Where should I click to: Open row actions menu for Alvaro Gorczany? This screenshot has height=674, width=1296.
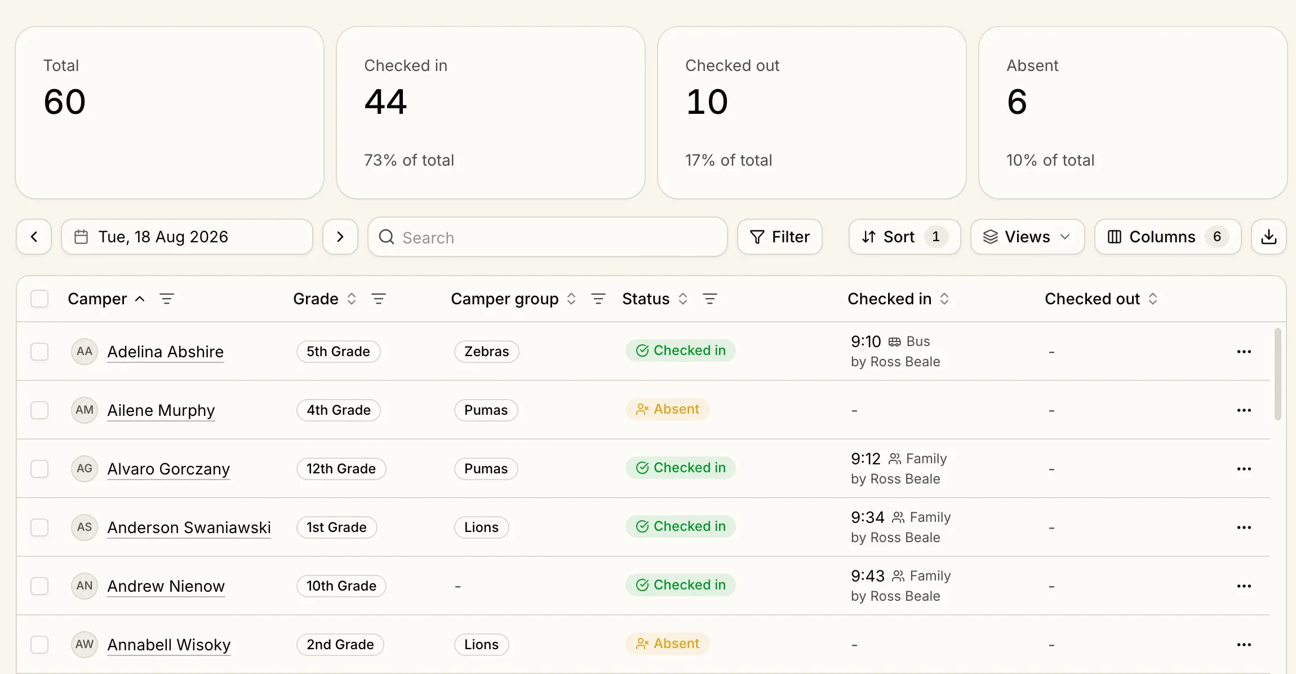pos(1244,469)
